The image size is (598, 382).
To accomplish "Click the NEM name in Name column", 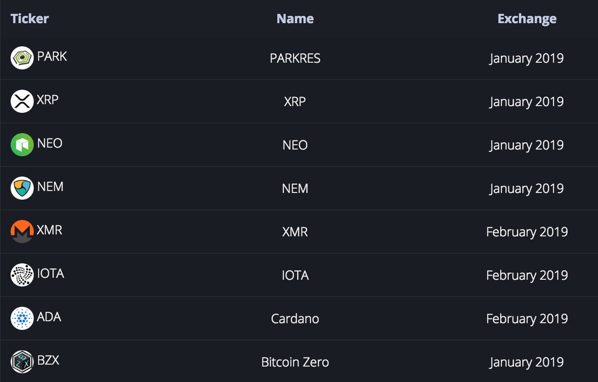I will 295,189.
